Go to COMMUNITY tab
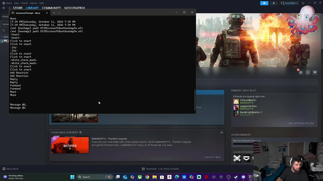The image size is (323, 181). 51,8
